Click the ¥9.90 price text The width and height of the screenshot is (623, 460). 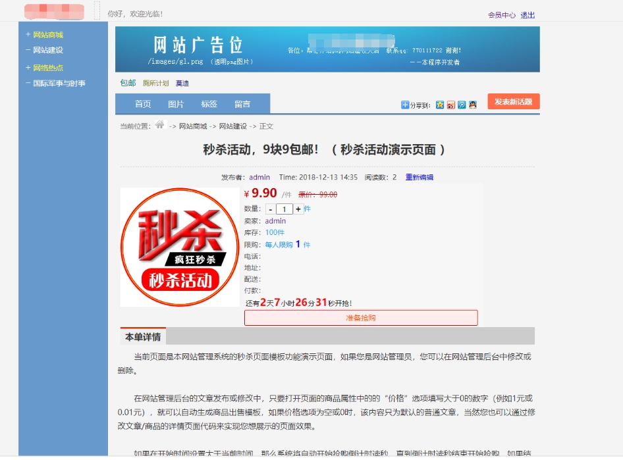point(261,193)
